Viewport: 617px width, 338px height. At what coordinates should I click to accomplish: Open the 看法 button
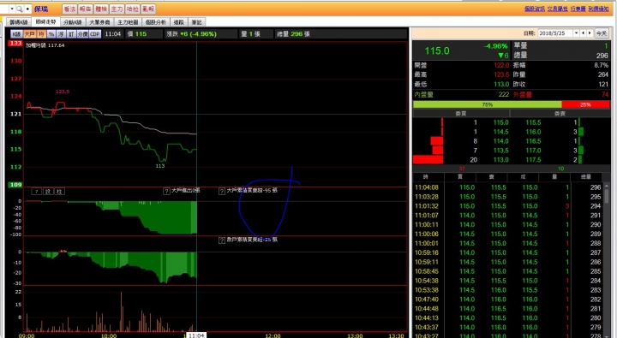point(69,9)
